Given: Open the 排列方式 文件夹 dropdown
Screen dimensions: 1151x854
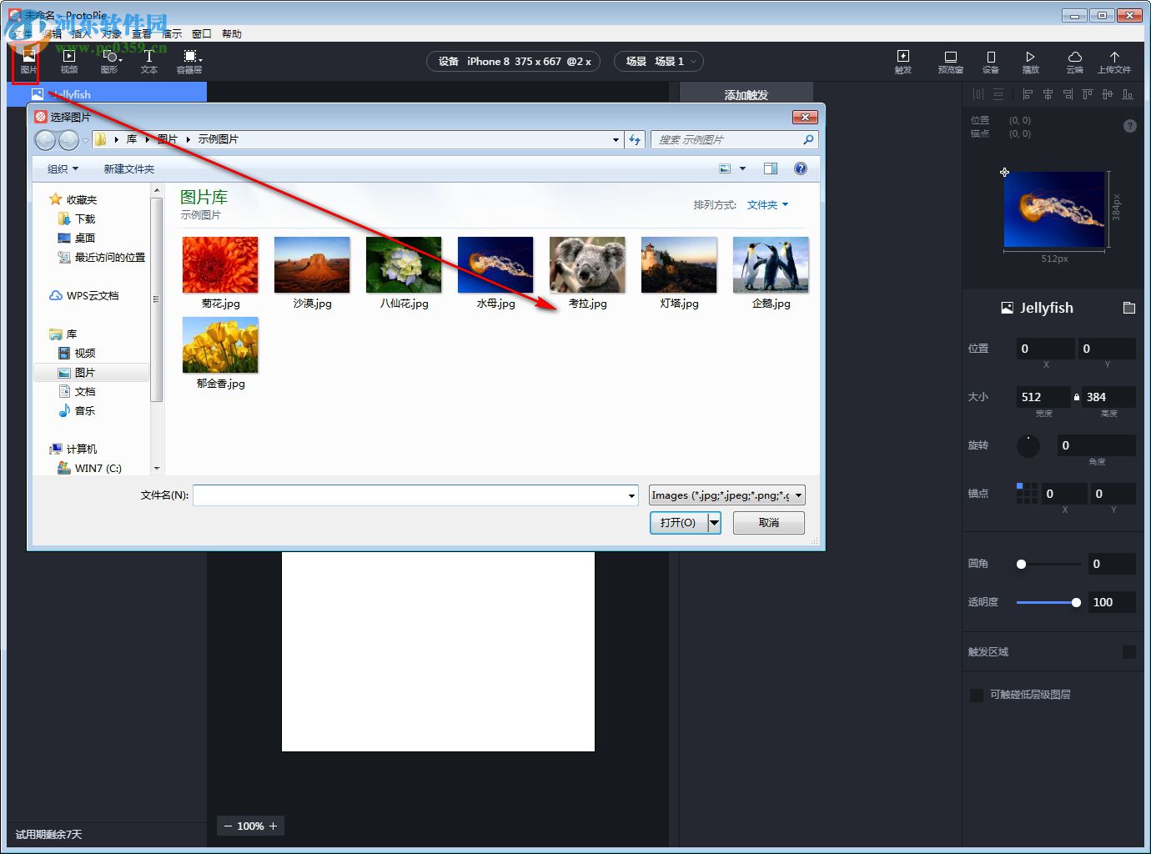Looking at the screenshot, I should coord(767,205).
